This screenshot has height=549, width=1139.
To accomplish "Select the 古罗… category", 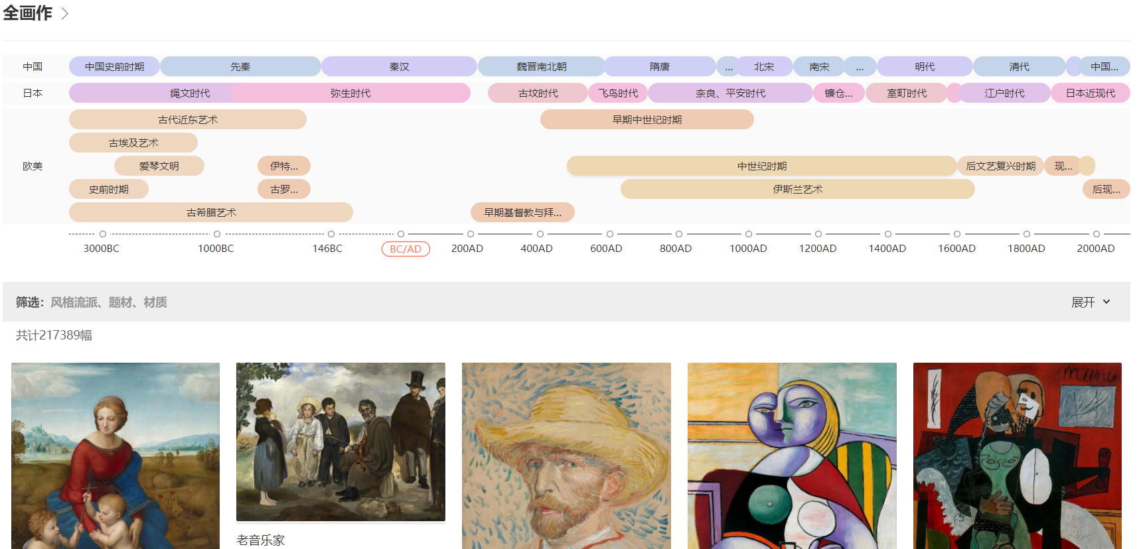I will click(284, 189).
